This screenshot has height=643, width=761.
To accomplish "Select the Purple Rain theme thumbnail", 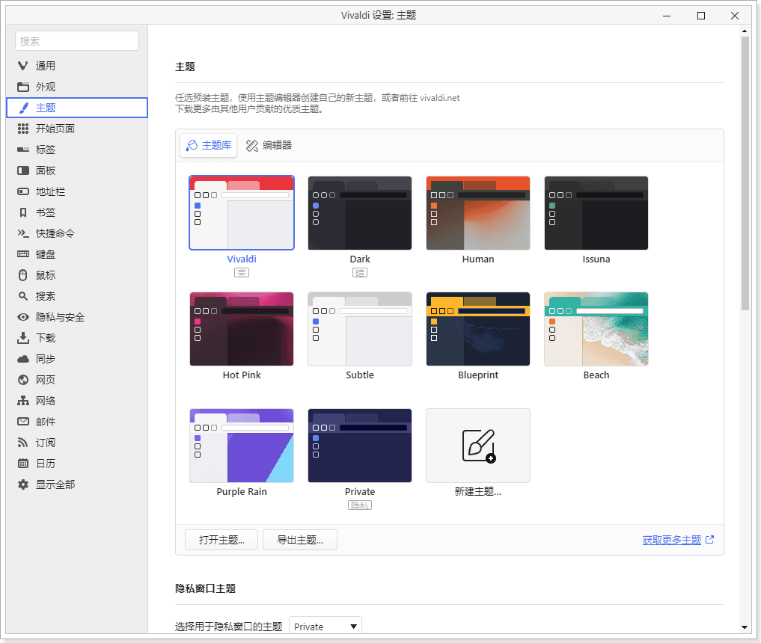I will pyautogui.click(x=242, y=446).
